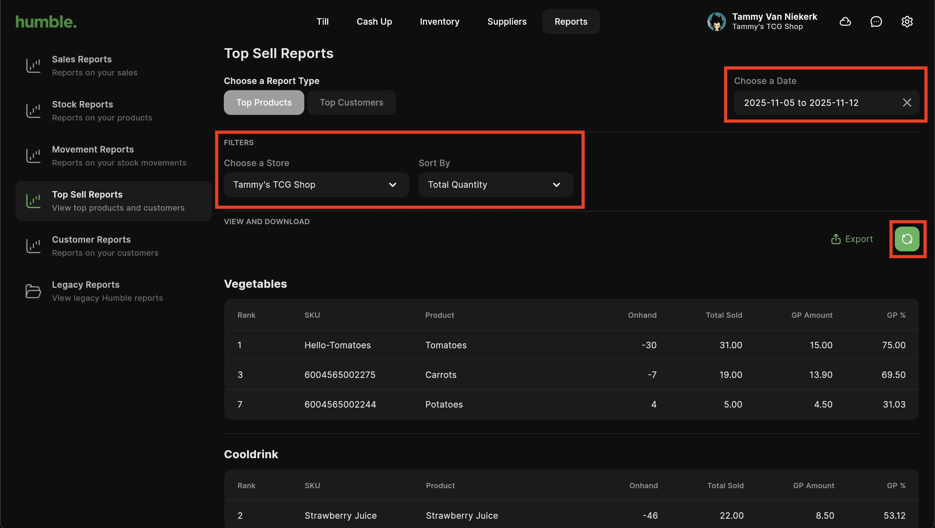935x528 pixels.
Task: Navigate to the Suppliers tab
Action: (x=506, y=22)
